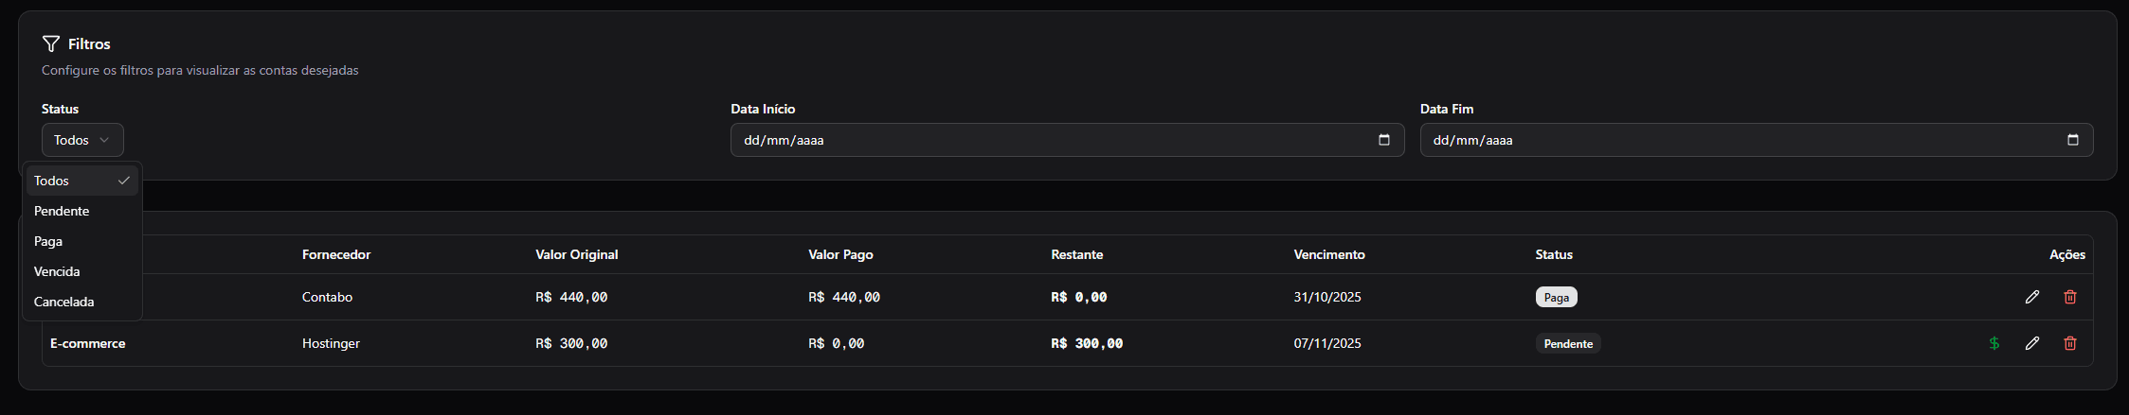
Task: Click the Vencimento column header
Action: pyautogui.click(x=1329, y=254)
